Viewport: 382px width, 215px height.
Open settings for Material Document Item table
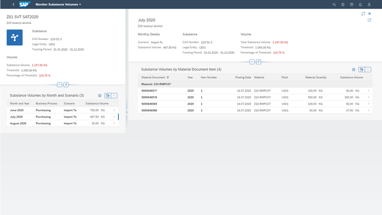click(353, 69)
